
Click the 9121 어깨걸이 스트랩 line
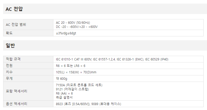click(x=72, y=89)
